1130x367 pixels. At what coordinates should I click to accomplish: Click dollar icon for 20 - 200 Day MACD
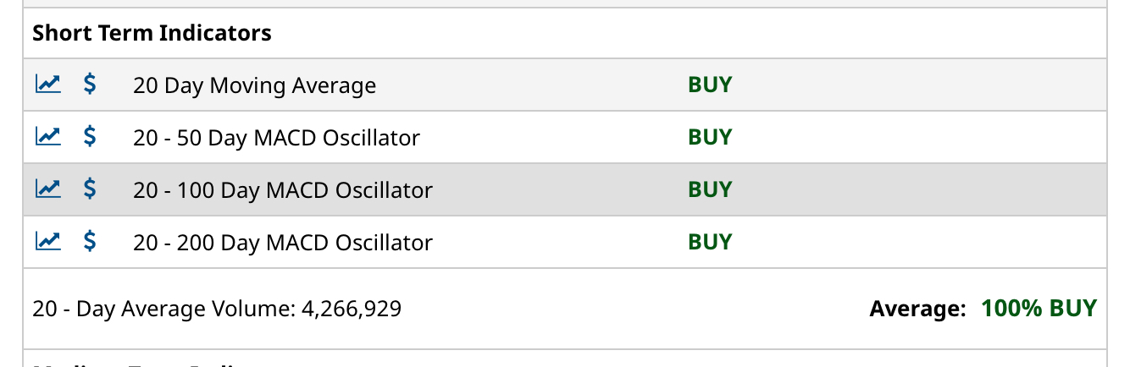tap(90, 241)
